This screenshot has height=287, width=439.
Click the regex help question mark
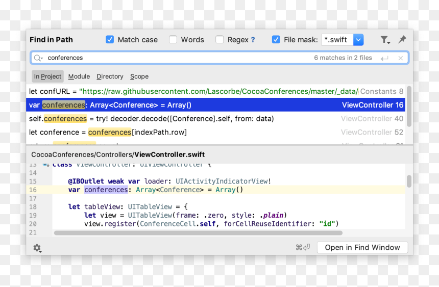253,40
